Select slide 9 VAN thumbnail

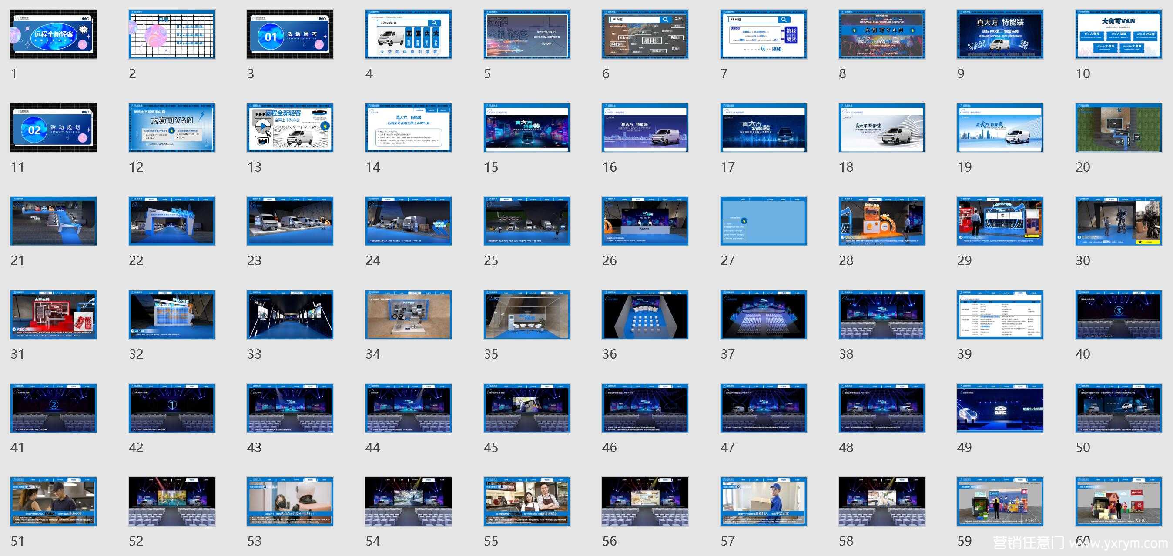point(1000,35)
